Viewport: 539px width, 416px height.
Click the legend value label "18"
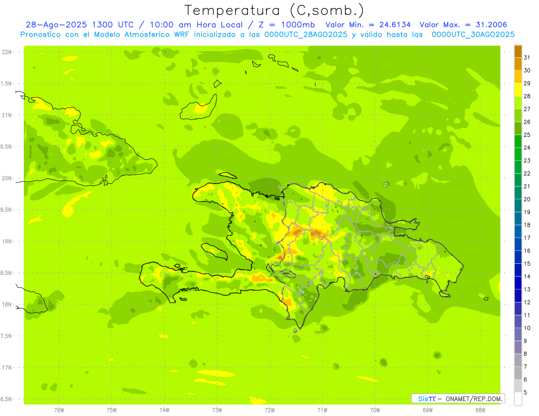tap(527, 225)
